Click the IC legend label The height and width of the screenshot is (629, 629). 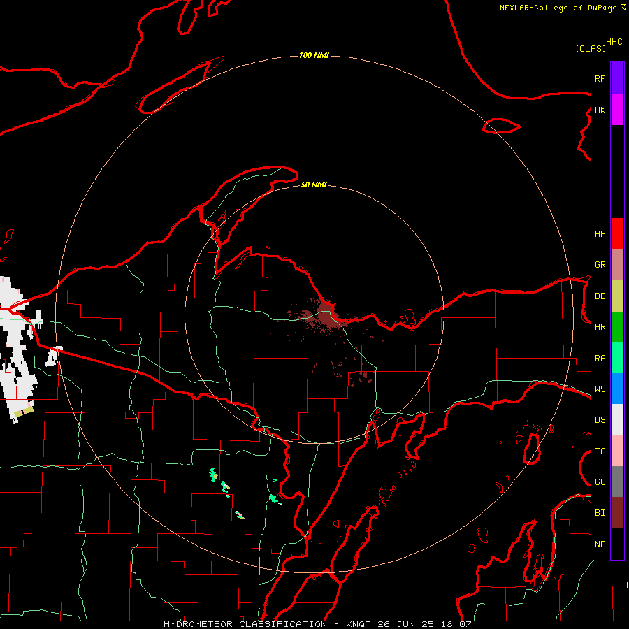[600, 451]
